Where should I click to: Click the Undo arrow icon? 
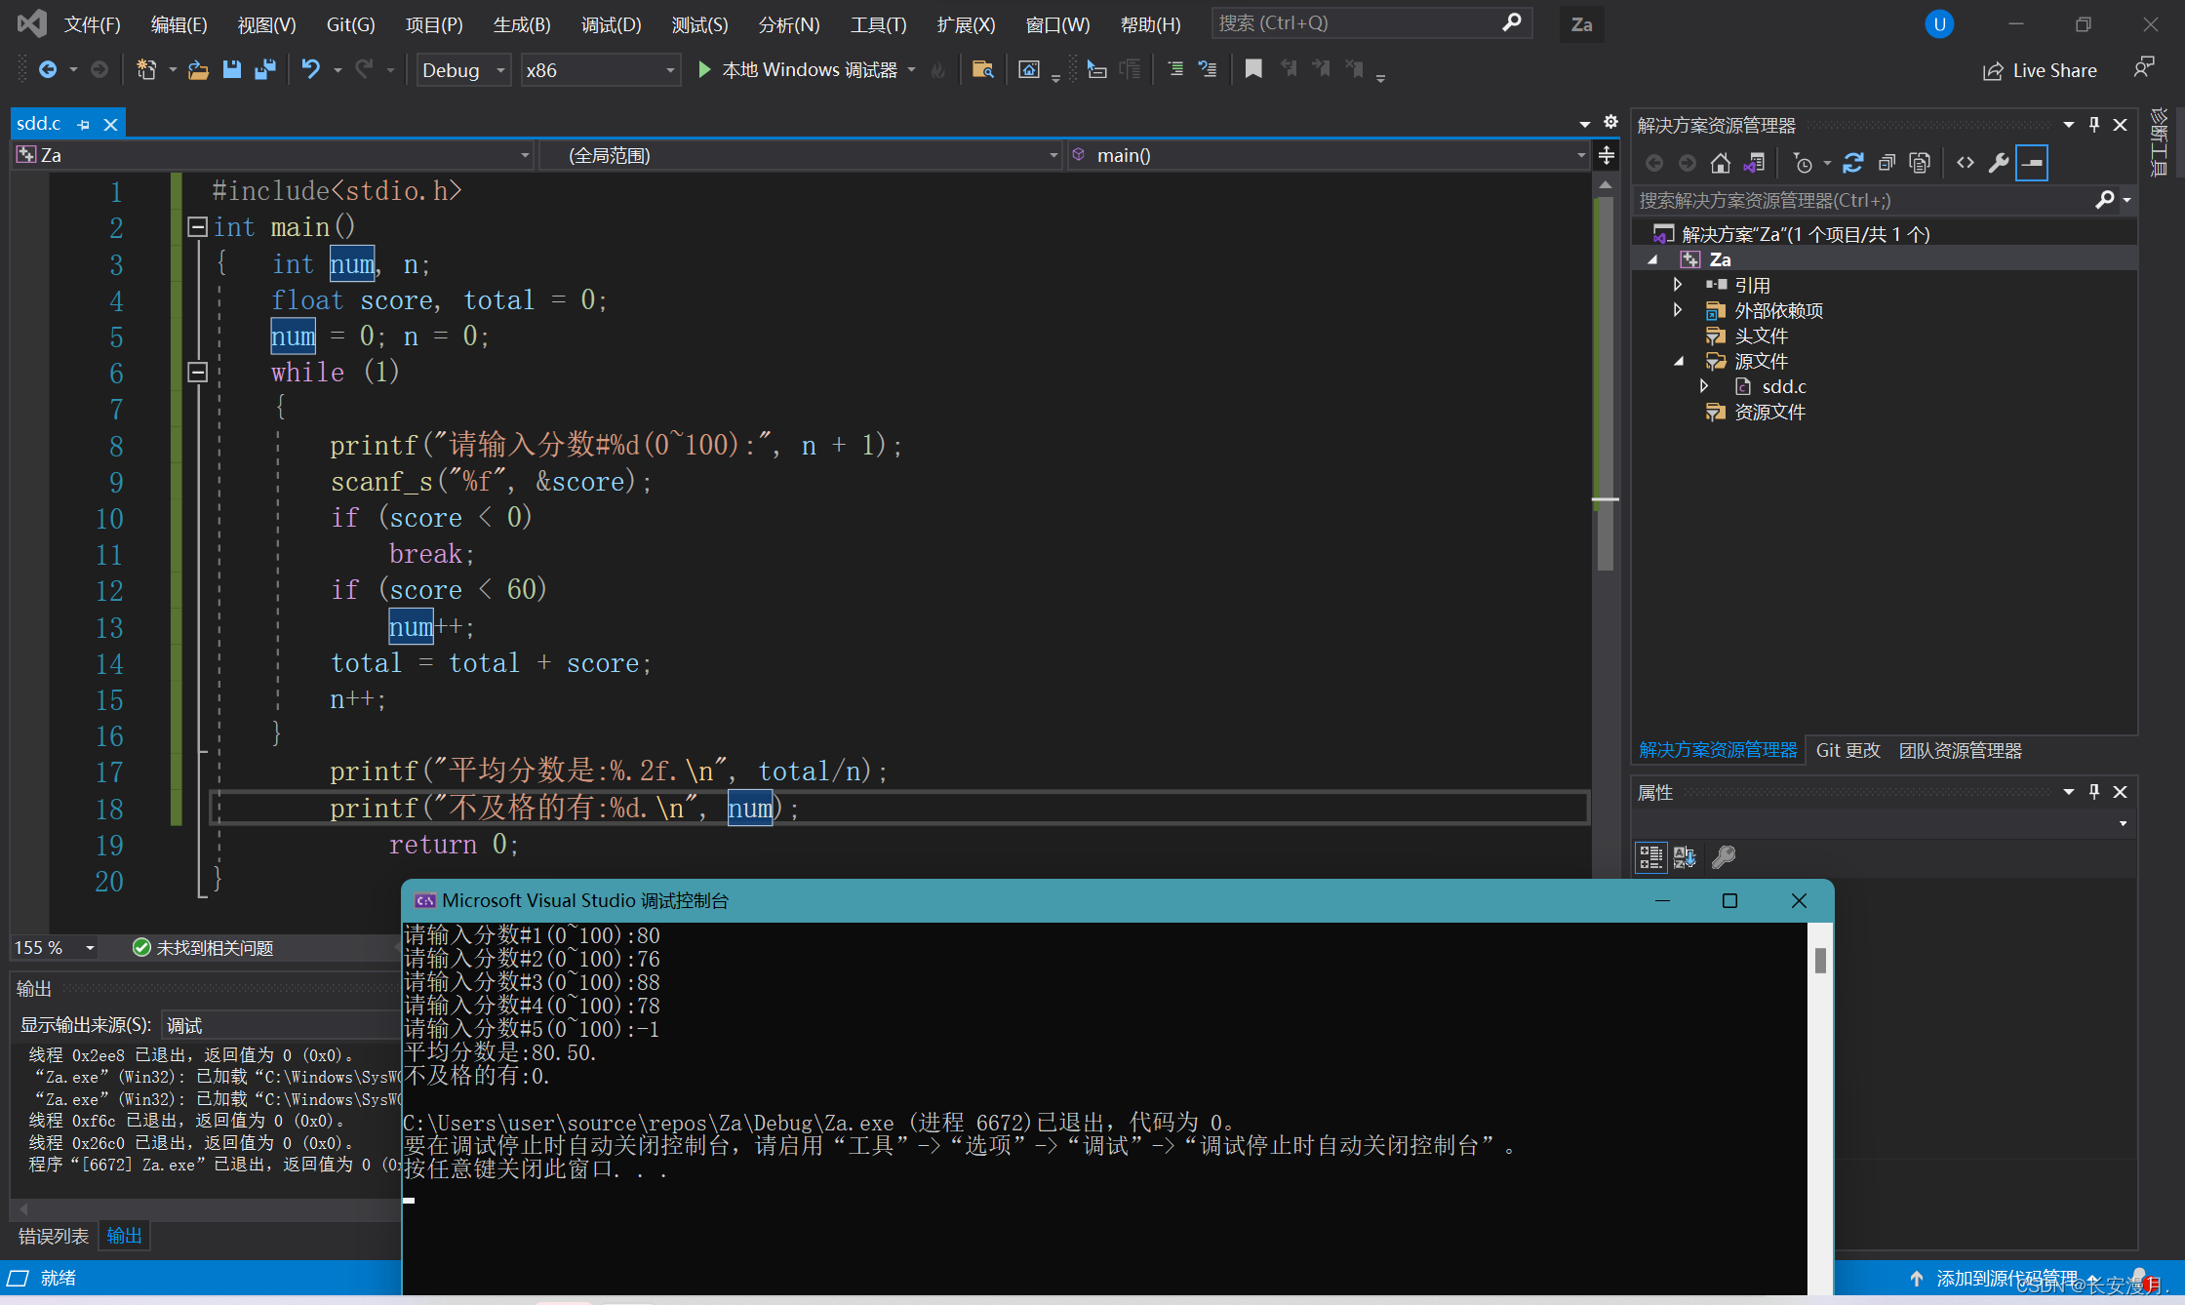[310, 69]
